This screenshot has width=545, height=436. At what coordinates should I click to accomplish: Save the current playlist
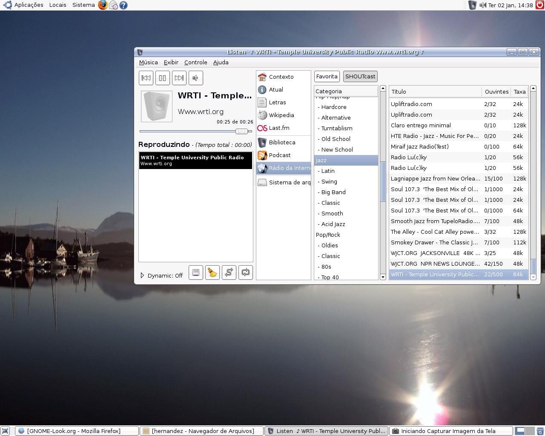click(x=196, y=272)
